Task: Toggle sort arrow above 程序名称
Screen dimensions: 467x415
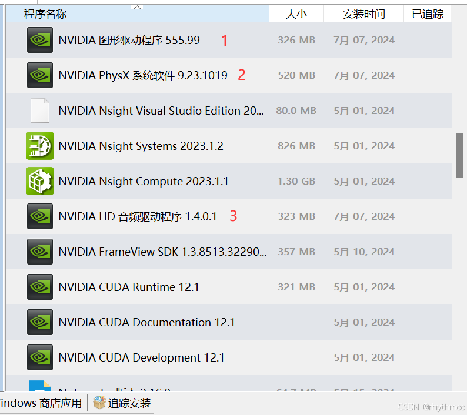Action: (137, 8)
